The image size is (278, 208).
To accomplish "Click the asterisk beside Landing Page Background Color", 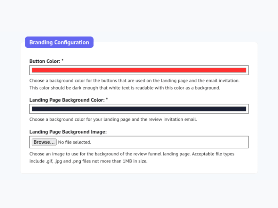I will pyautogui.click(x=107, y=99).
